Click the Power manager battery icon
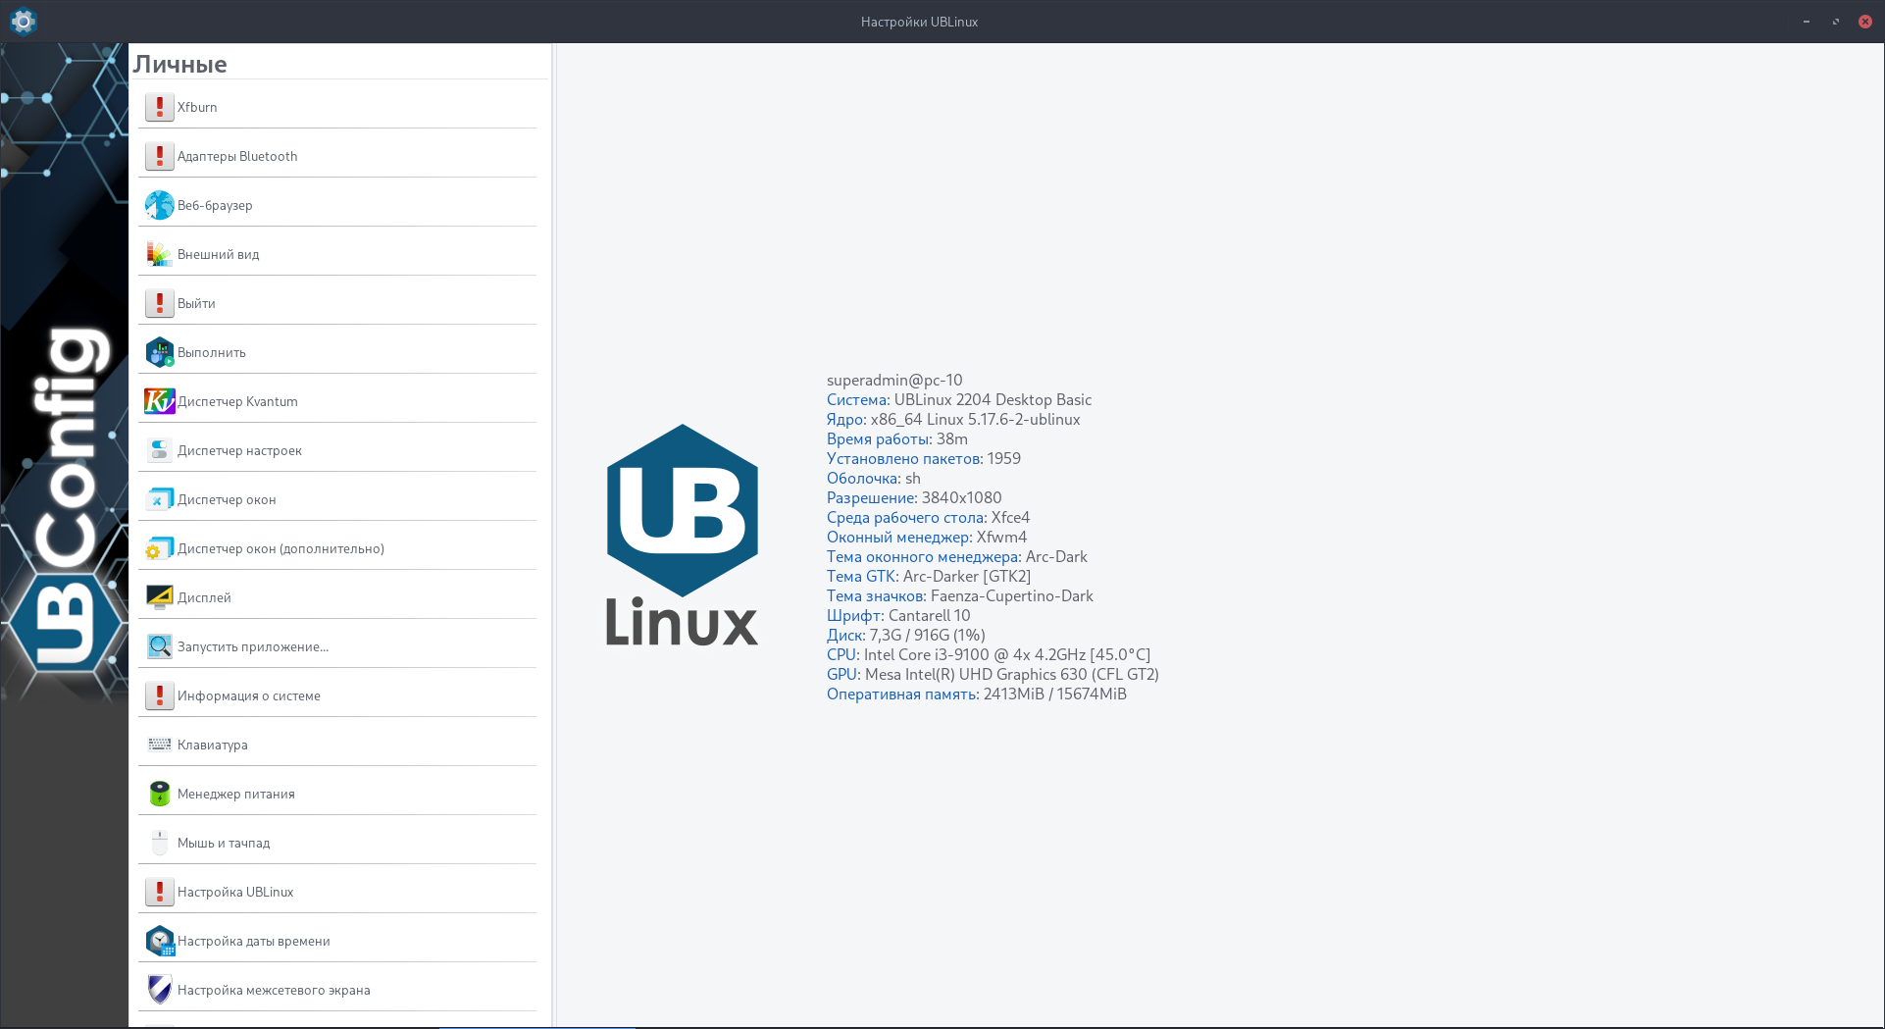This screenshot has height=1029, width=1885. (x=159, y=794)
